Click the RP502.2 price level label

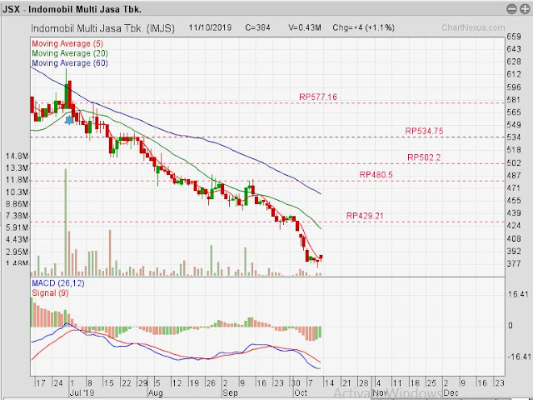[424, 157]
